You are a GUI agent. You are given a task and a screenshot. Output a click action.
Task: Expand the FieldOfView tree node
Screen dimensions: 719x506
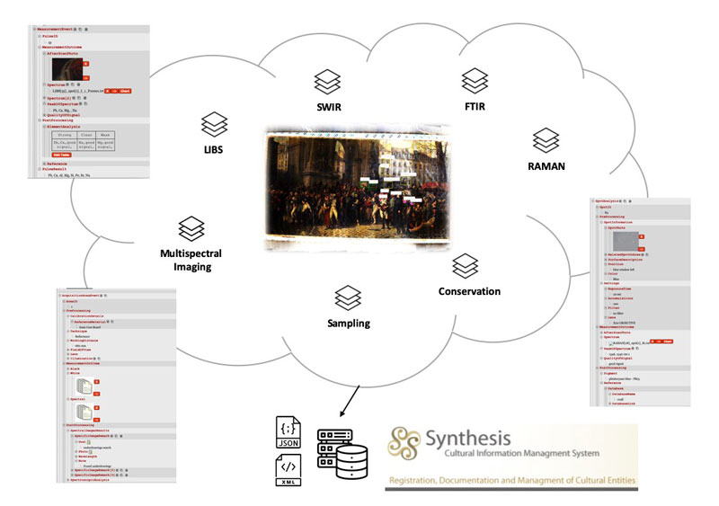point(68,350)
